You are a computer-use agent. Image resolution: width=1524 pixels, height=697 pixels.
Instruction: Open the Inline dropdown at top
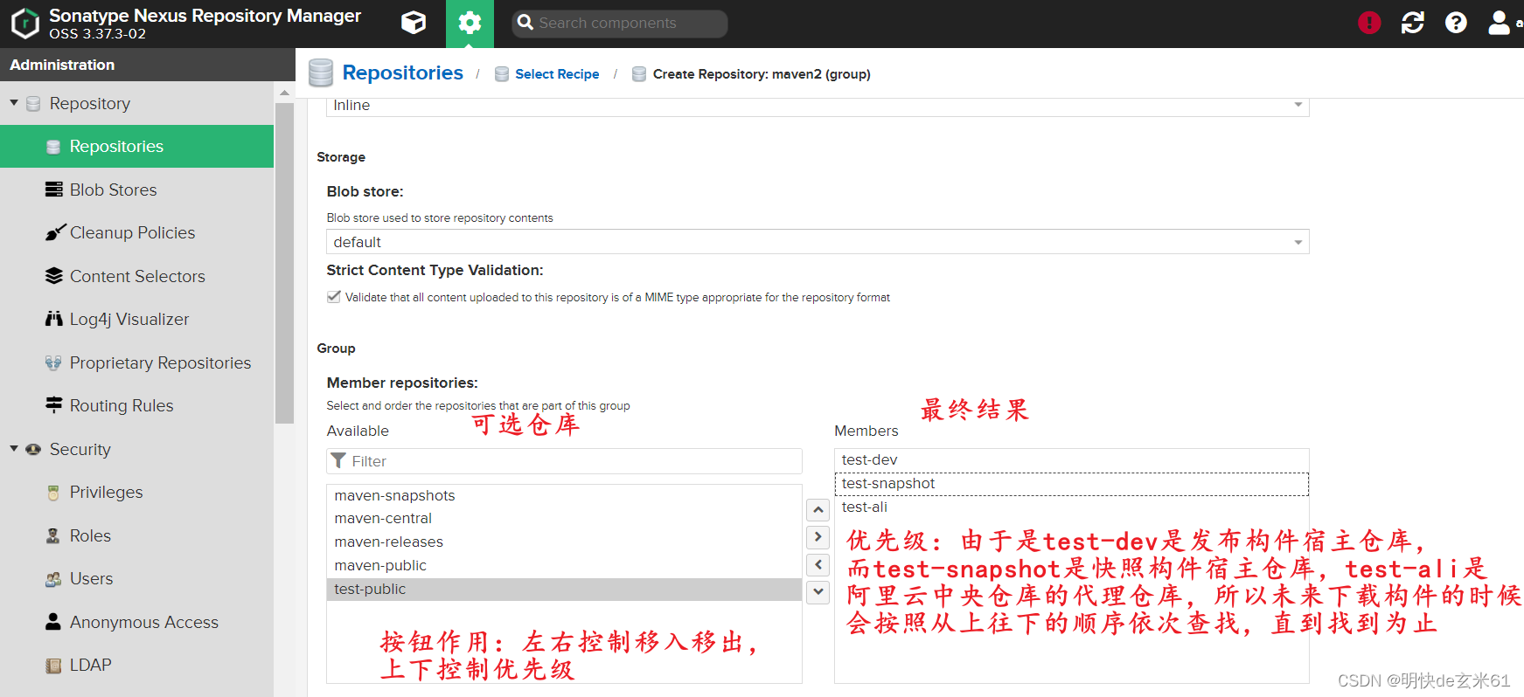pyautogui.click(x=818, y=106)
